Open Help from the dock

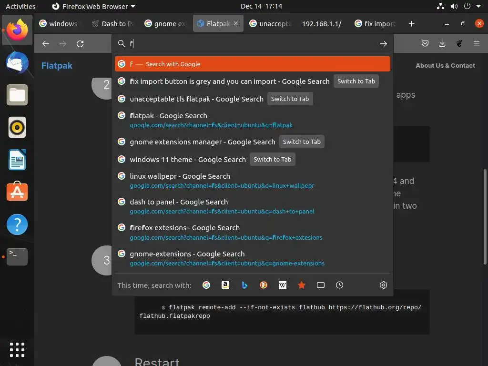[x=17, y=224]
